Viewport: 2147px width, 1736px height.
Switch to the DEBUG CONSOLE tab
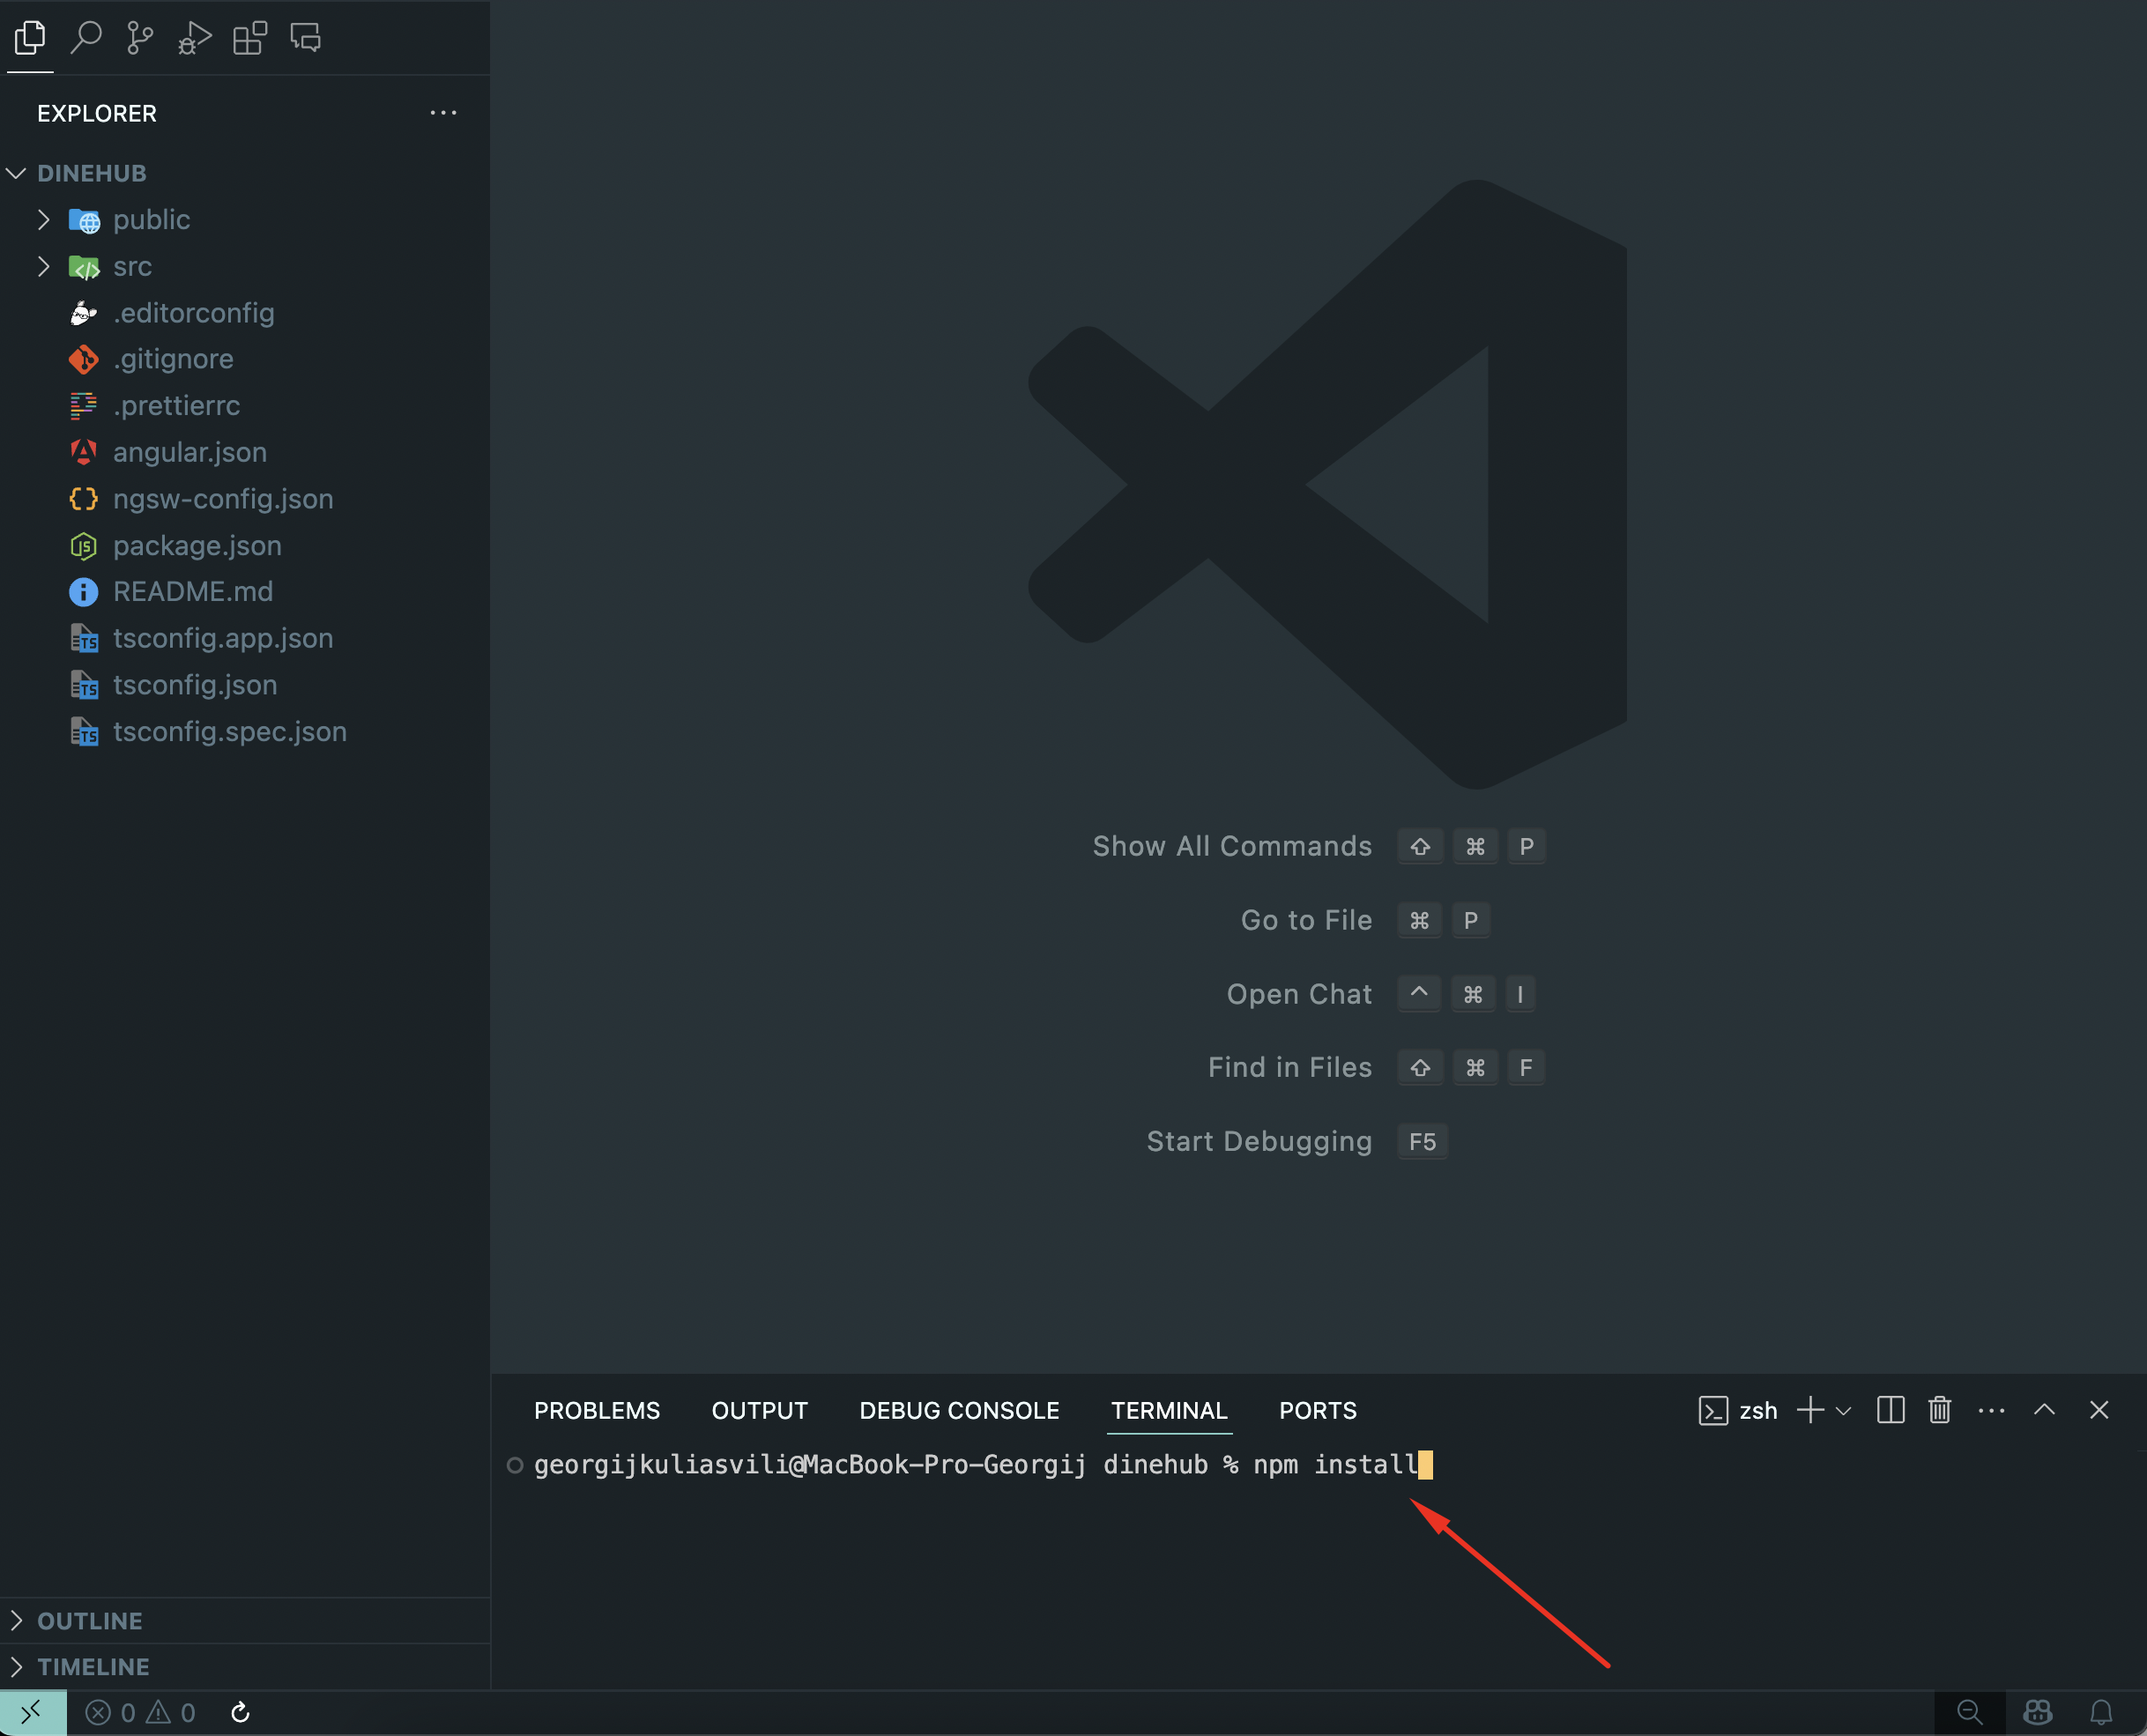tap(959, 1411)
